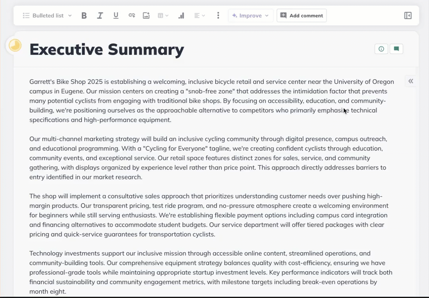Open comments with the green speech bubble
This screenshot has width=429, height=298.
[x=396, y=48]
